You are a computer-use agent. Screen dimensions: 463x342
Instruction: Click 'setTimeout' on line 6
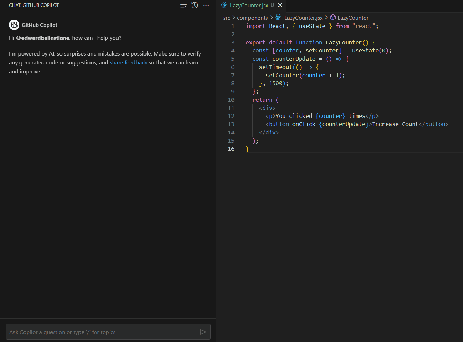tap(276, 67)
